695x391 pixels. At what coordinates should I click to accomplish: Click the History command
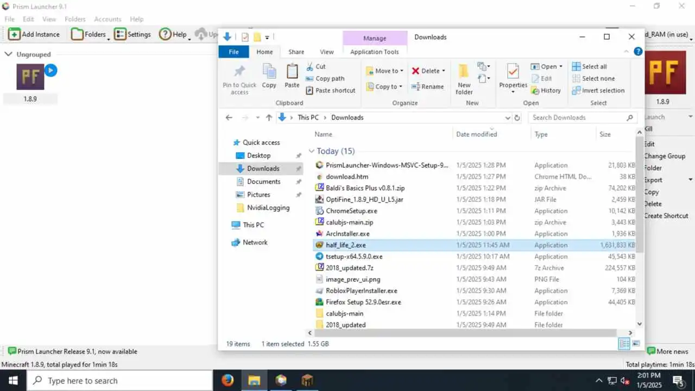tap(546, 90)
